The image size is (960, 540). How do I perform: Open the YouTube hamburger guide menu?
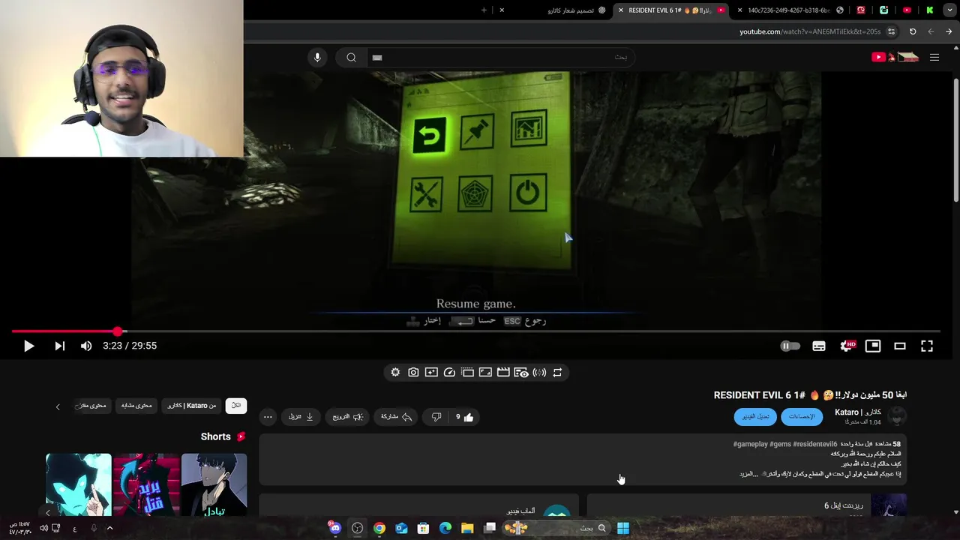(934, 58)
